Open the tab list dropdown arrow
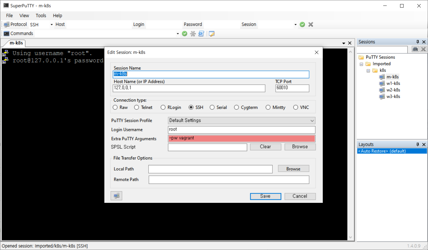 click(x=344, y=43)
